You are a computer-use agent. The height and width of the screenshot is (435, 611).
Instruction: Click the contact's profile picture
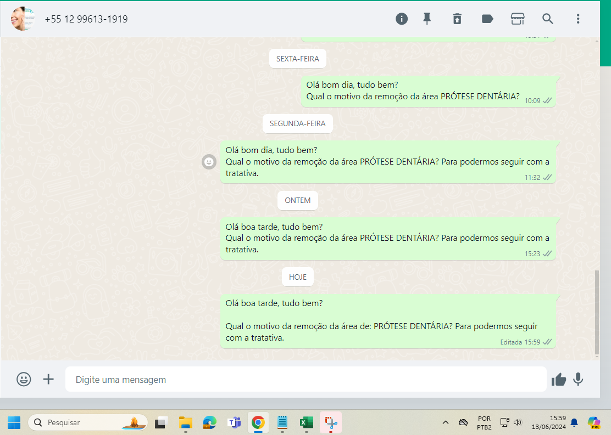(x=23, y=19)
